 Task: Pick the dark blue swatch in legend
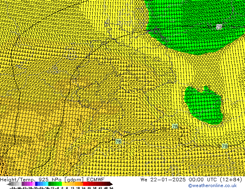(36, 184)
